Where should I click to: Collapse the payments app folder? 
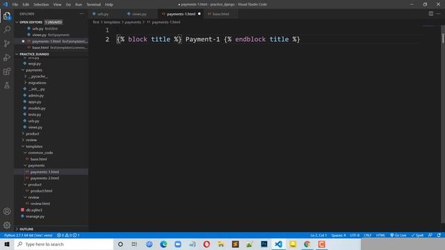tap(34, 70)
